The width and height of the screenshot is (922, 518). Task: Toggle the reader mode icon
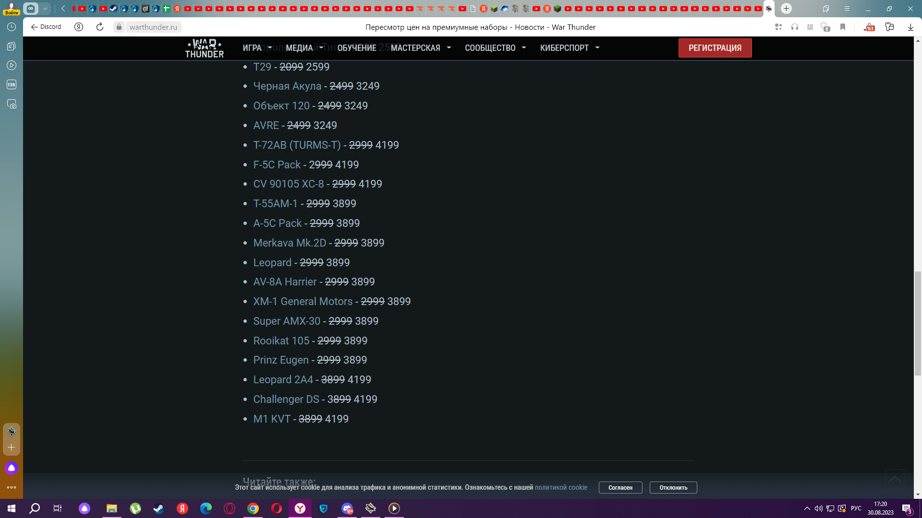pos(810,27)
